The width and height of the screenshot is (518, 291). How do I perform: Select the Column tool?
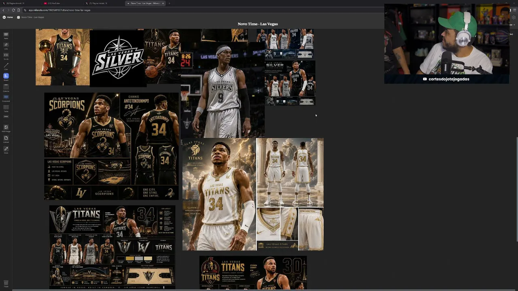click(6, 87)
